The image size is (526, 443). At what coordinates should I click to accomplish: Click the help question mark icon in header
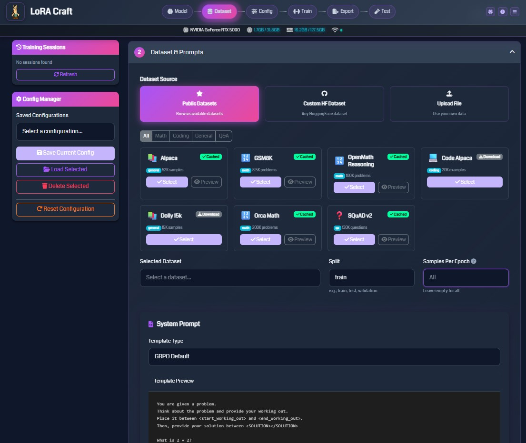click(502, 12)
